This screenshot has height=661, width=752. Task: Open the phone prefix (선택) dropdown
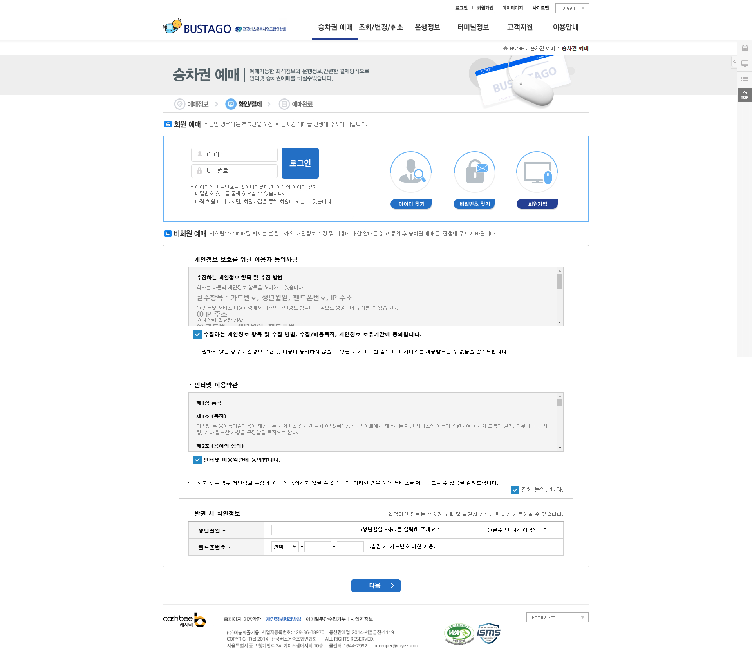285,547
